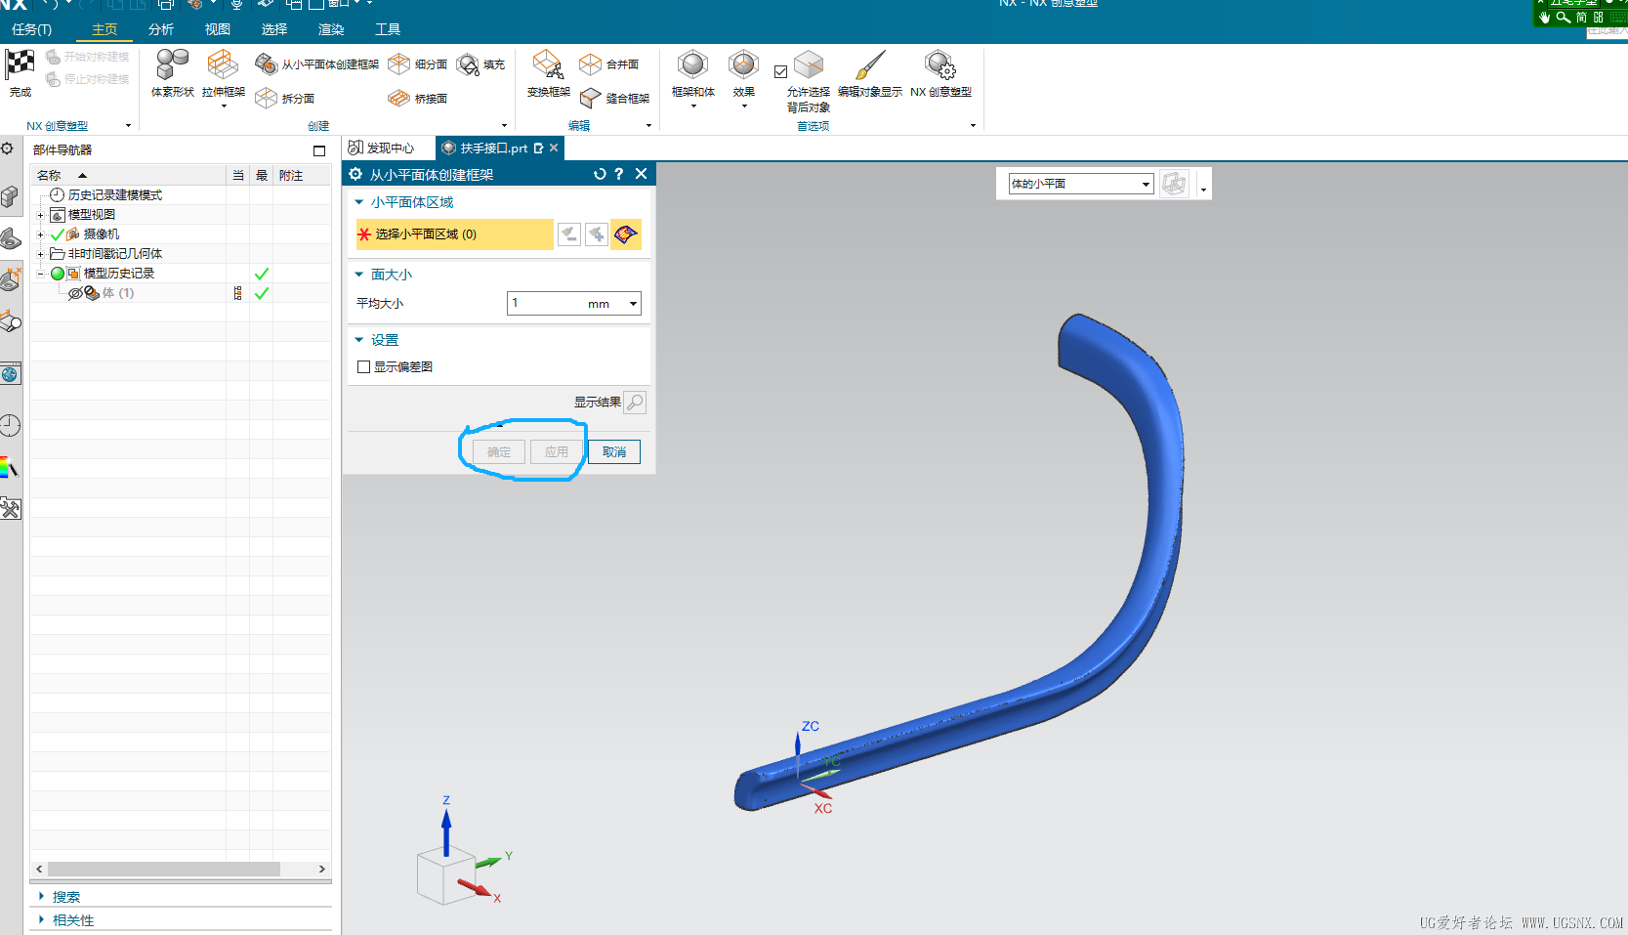Open the 渲染 ribbon tab
The width and height of the screenshot is (1628, 935).
coord(331,29)
